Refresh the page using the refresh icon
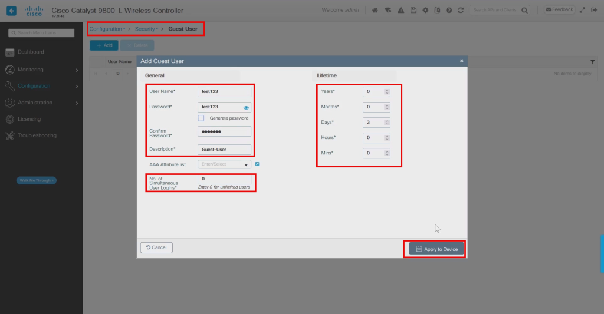This screenshot has height=314, width=604. pos(461,11)
